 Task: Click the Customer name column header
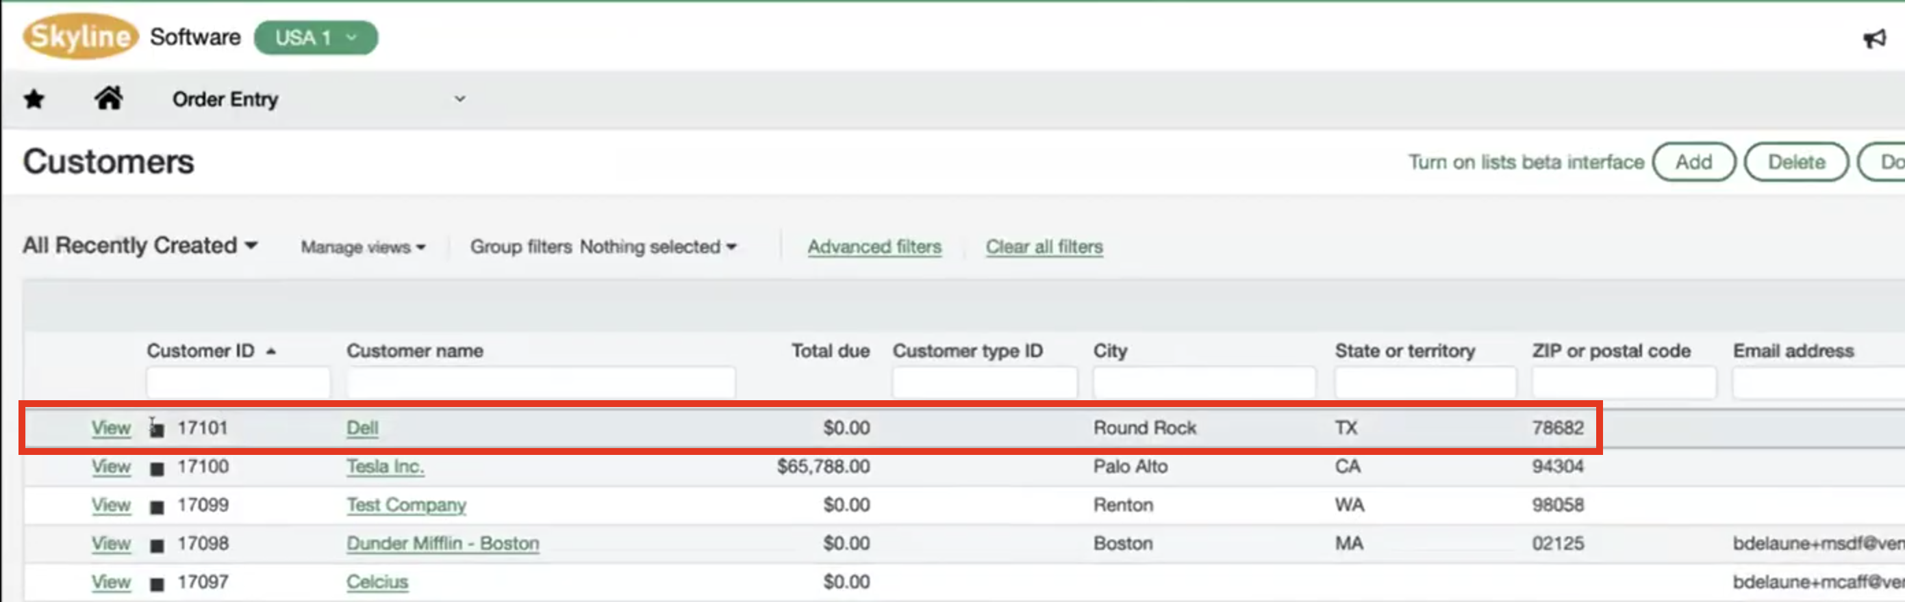[x=415, y=351]
